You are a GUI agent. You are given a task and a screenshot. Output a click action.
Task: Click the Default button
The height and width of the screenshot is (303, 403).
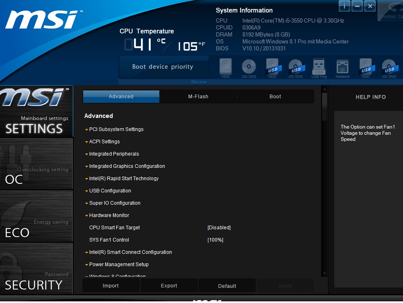pos(227,286)
